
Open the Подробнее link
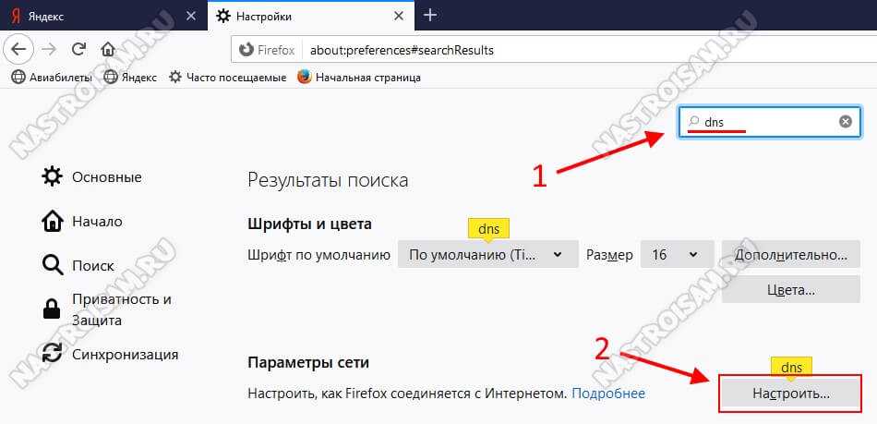(x=608, y=394)
